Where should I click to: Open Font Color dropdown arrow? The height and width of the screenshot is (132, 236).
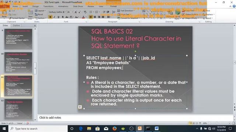[x=86, y=17]
